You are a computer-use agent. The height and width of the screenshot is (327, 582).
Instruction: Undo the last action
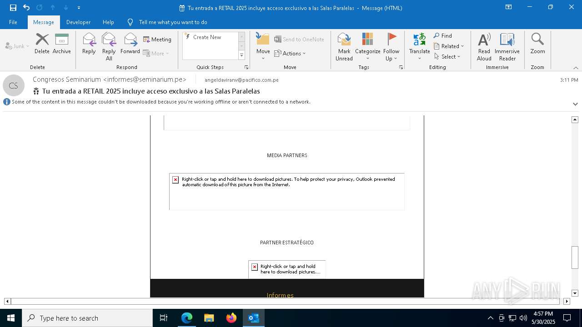point(26,8)
